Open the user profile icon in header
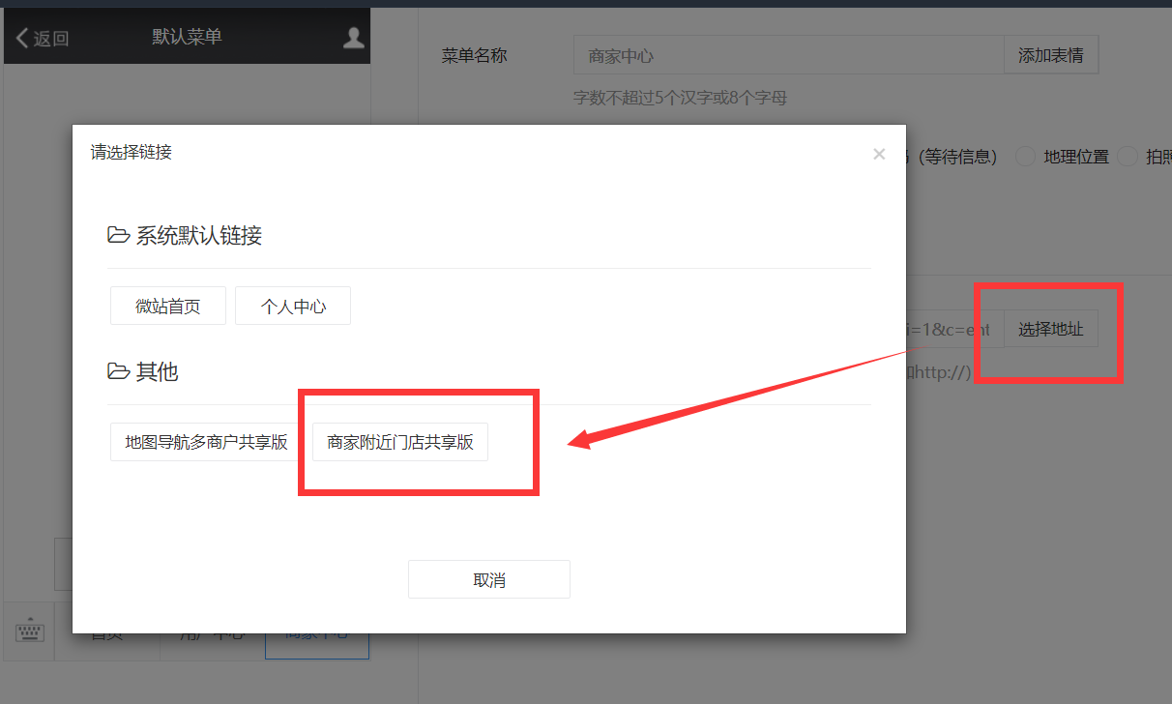The width and height of the screenshot is (1172, 704). [354, 38]
